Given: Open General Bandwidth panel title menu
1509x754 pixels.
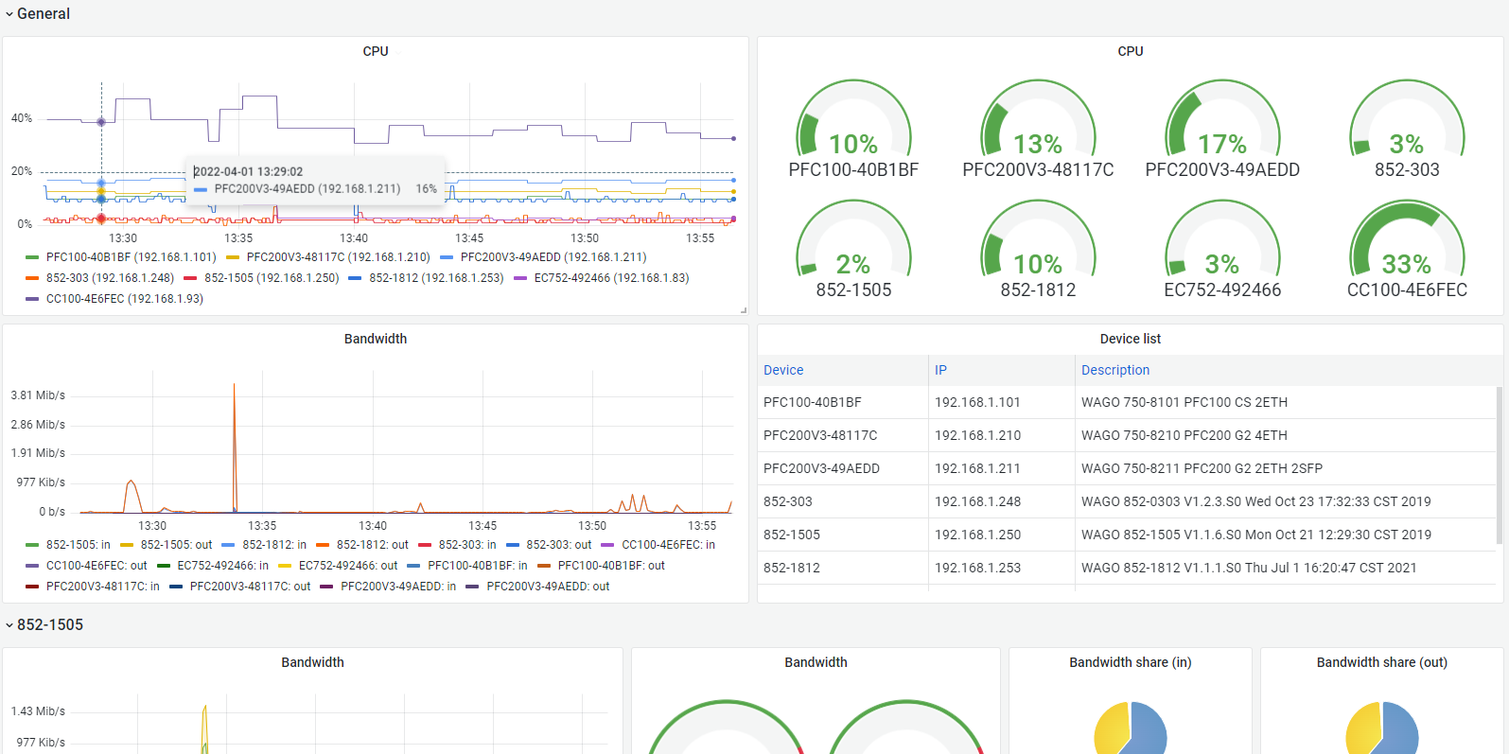Looking at the screenshot, I should click(x=376, y=339).
